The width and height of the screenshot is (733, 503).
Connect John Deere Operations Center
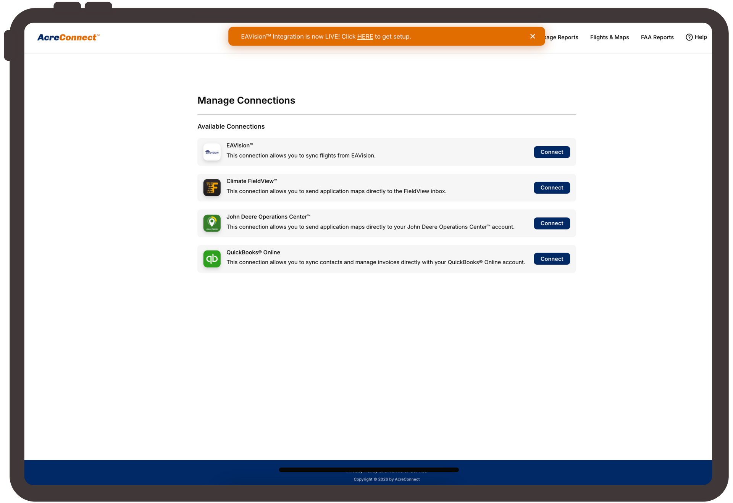point(552,223)
